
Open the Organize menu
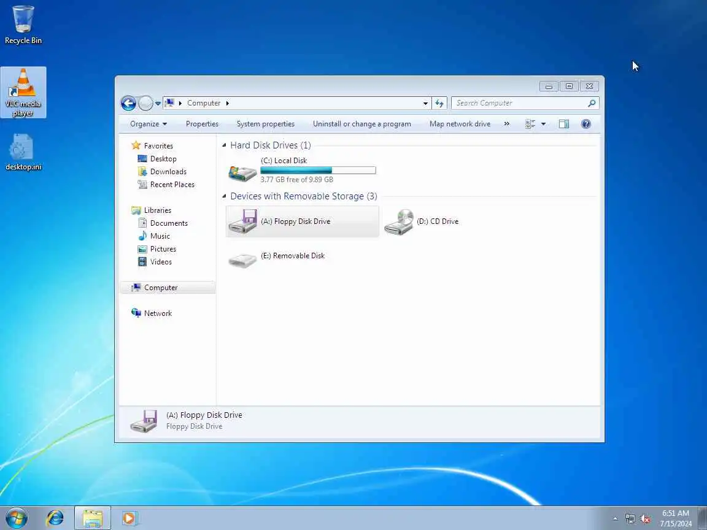pos(149,124)
